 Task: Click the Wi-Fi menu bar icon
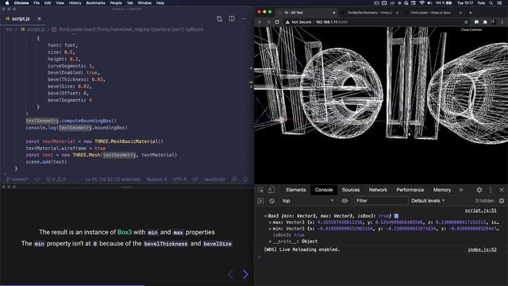421,3
